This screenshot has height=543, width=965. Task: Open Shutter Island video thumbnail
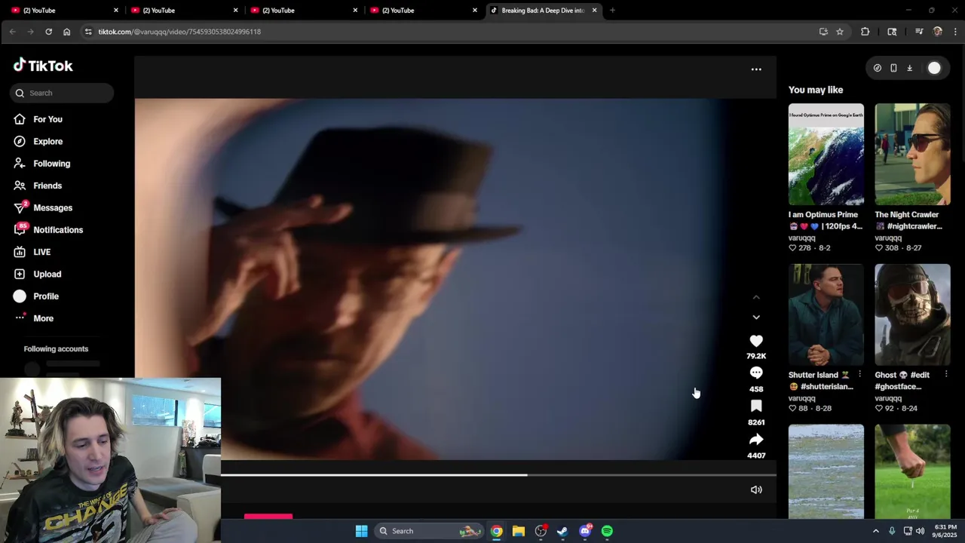pyautogui.click(x=826, y=314)
